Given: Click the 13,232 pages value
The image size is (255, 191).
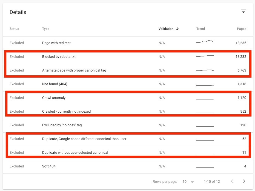Looking at the screenshot, I should [x=241, y=57].
